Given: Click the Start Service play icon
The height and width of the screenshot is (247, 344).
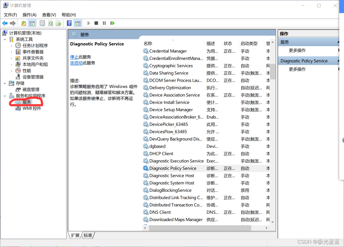Looking at the screenshot, I should (x=89, y=23).
